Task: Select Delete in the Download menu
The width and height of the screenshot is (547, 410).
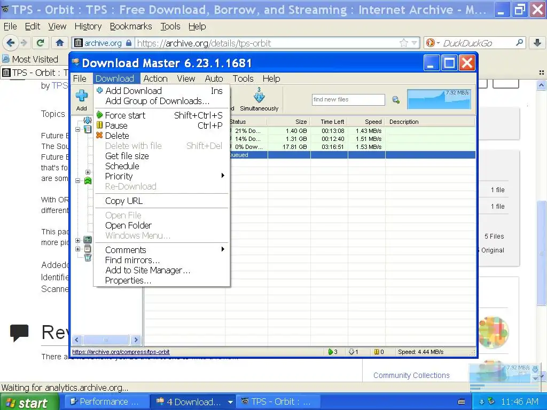Action: [161, 135]
